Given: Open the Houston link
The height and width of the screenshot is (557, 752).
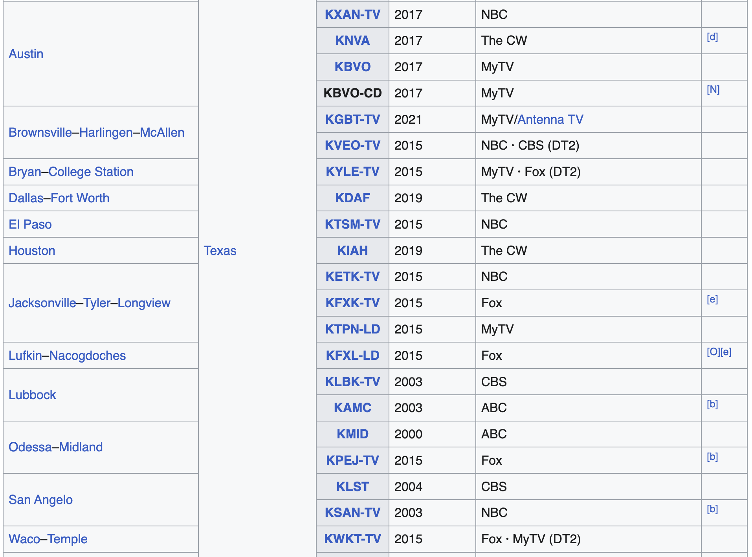Looking at the screenshot, I should (32, 251).
